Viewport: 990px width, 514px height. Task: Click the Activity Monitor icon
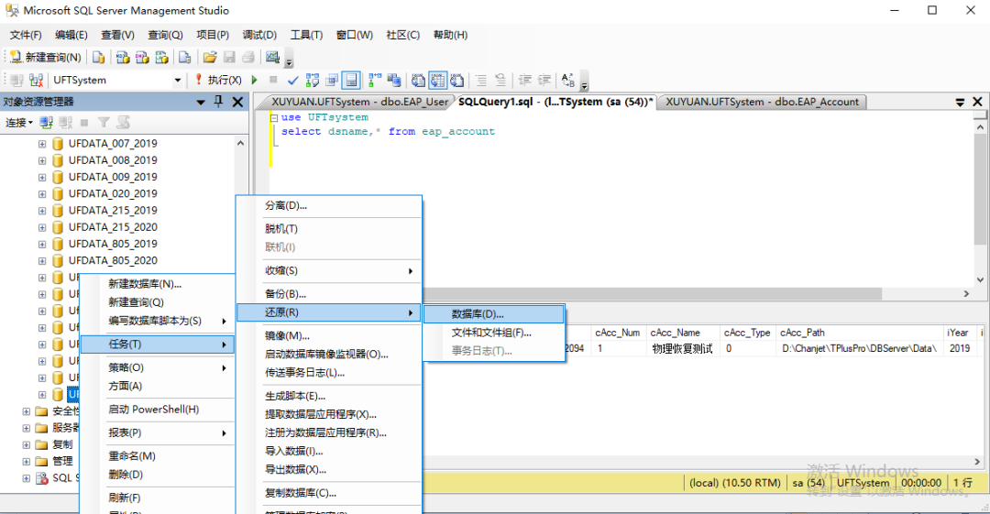pos(273,58)
